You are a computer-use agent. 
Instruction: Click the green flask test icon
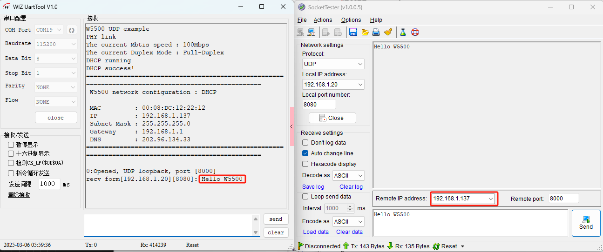coord(403,32)
